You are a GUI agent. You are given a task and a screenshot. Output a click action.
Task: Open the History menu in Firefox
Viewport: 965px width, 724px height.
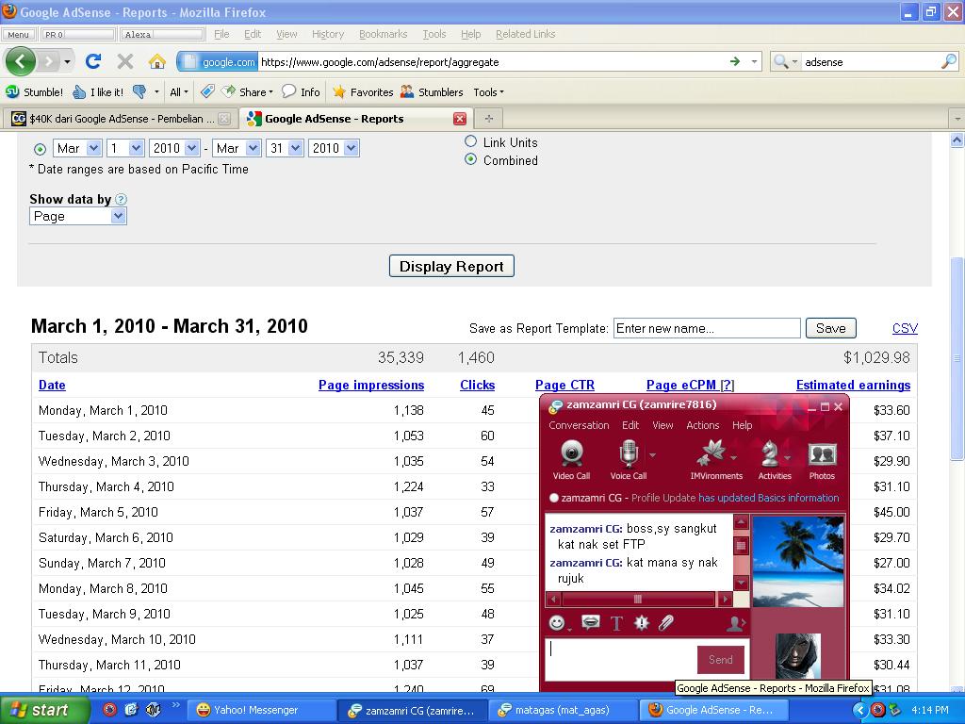327,35
